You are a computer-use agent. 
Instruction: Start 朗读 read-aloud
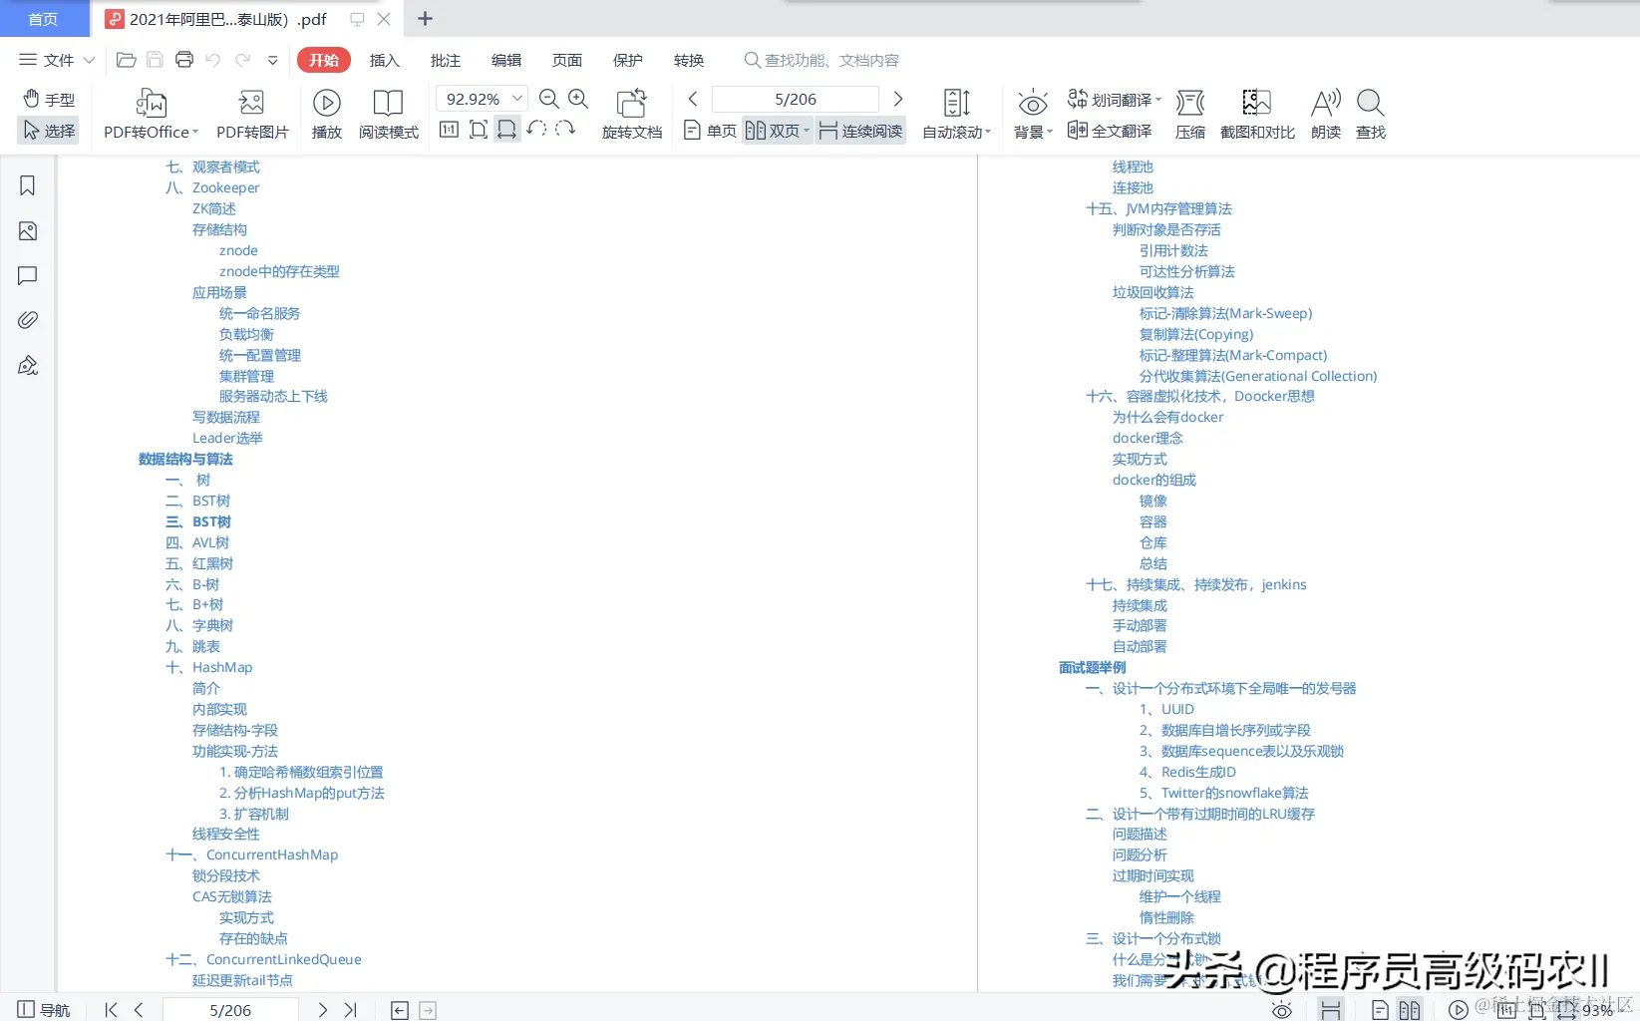tap(1325, 113)
